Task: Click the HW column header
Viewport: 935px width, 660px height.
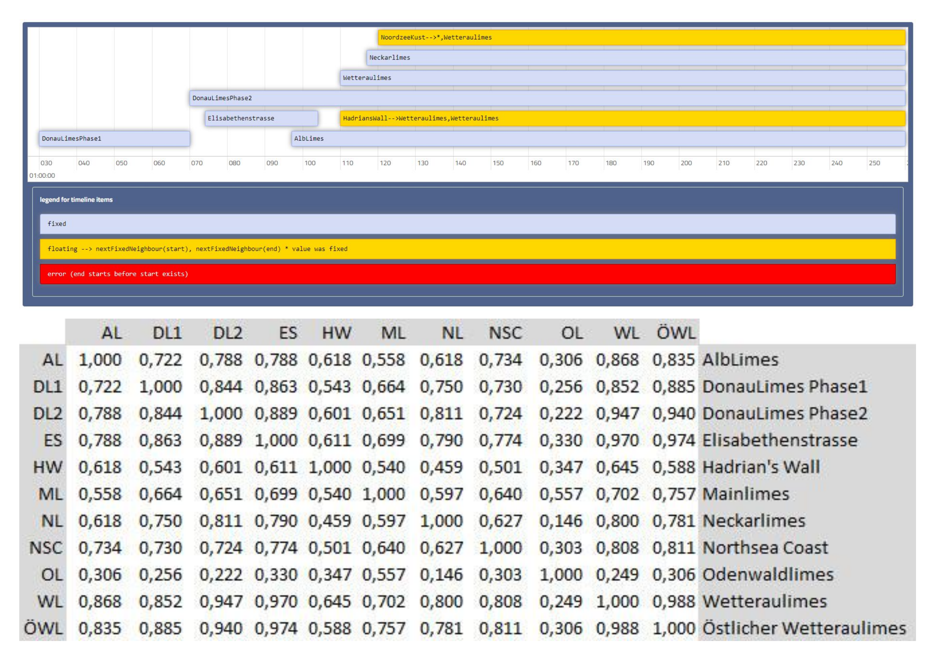Action: pos(336,333)
